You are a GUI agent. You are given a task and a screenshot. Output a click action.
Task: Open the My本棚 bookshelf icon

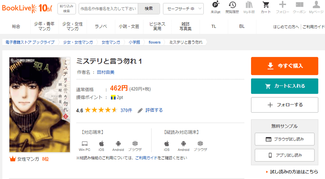(249, 5)
